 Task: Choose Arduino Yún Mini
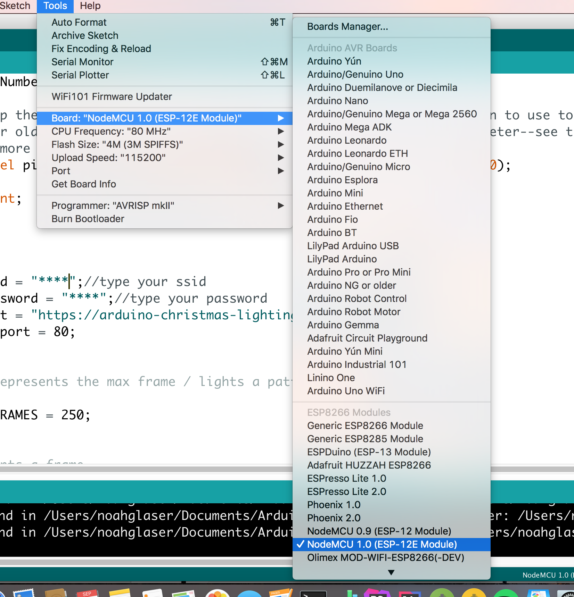coord(392,351)
